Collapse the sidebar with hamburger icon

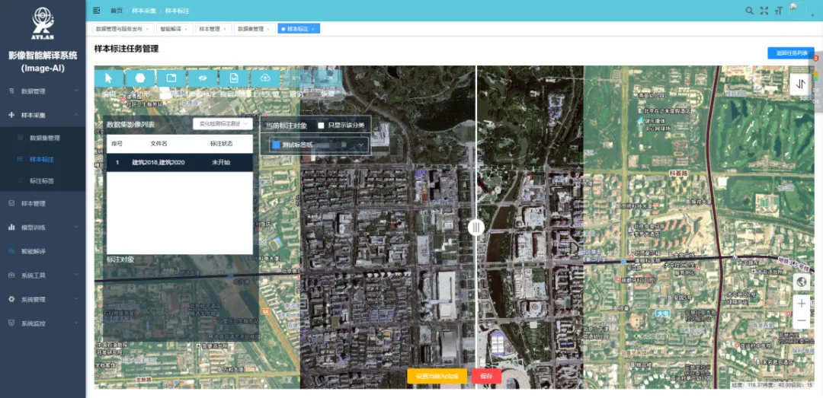tap(96, 11)
